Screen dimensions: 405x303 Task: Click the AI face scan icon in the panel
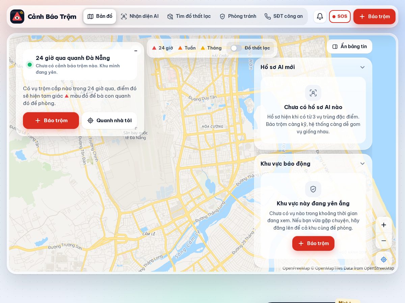pos(313,93)
